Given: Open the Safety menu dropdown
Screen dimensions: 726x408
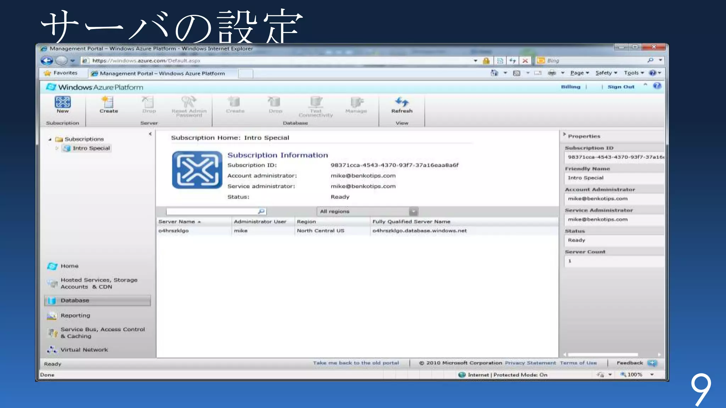Looking at the screenshot, I should pos(607,73).
